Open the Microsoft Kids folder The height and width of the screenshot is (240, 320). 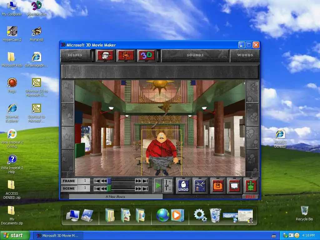pyautogui.click(x=12, y=60)
